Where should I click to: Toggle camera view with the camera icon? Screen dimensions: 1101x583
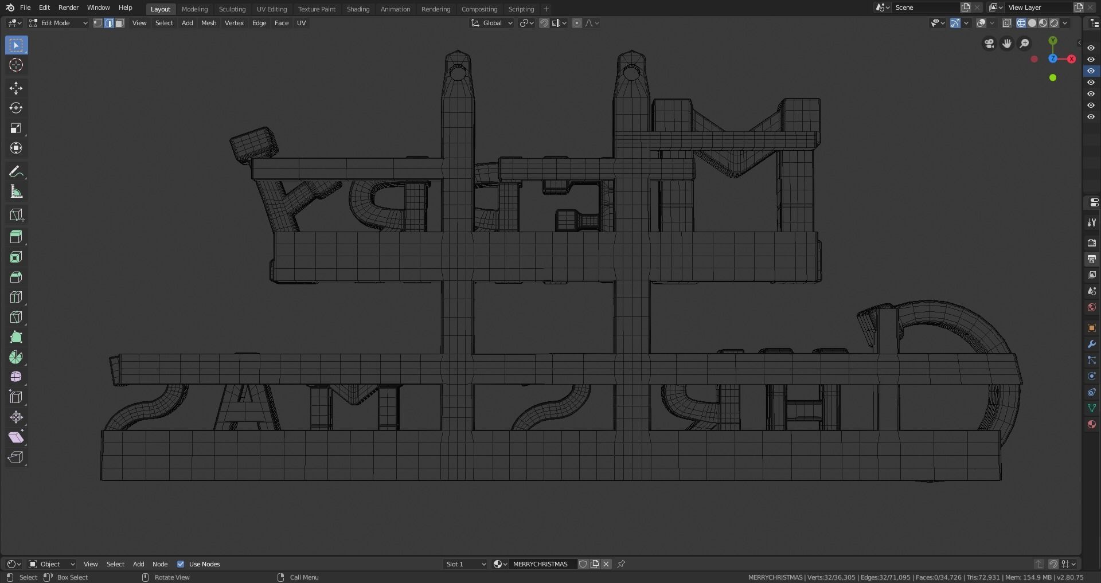click(x=989, y=44)
